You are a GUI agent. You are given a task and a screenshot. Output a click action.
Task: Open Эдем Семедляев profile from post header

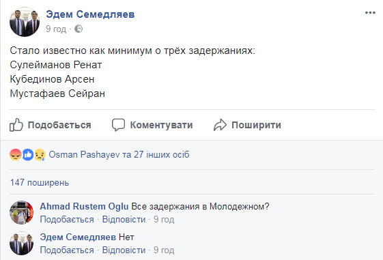[x=90, y=14]
